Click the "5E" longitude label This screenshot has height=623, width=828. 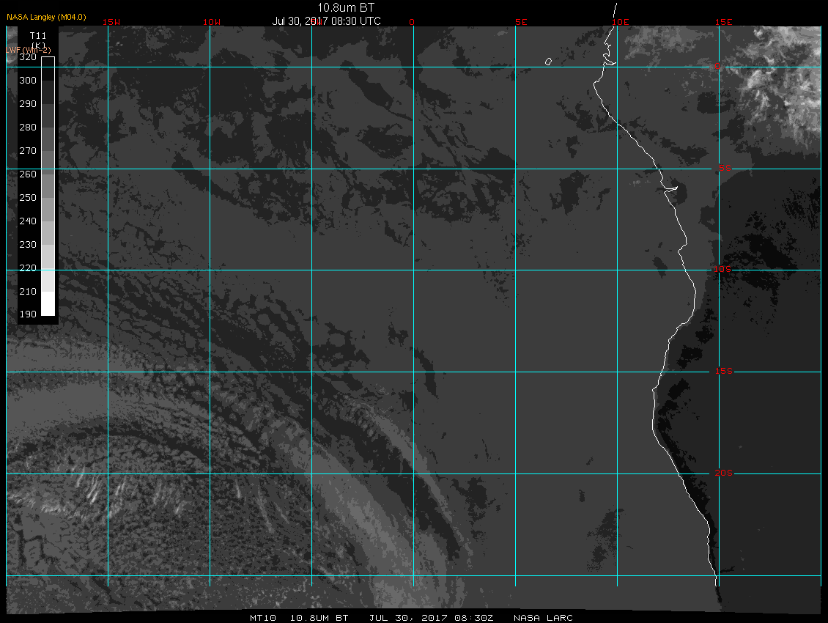click(521, 22)
